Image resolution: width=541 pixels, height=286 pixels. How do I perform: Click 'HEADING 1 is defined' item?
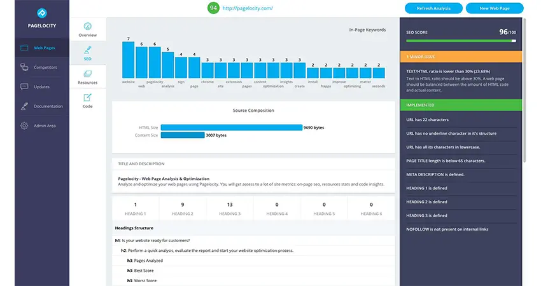coord(426,188)
